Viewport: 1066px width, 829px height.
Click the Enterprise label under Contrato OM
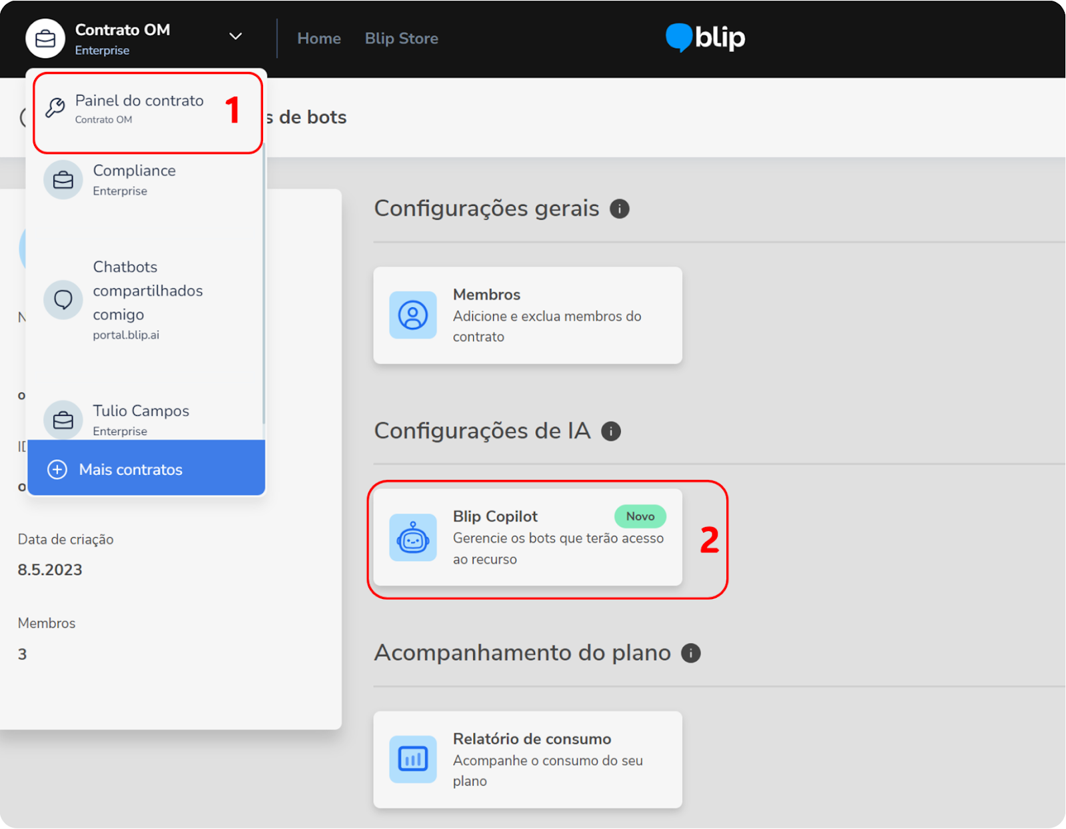click(102, 51)
